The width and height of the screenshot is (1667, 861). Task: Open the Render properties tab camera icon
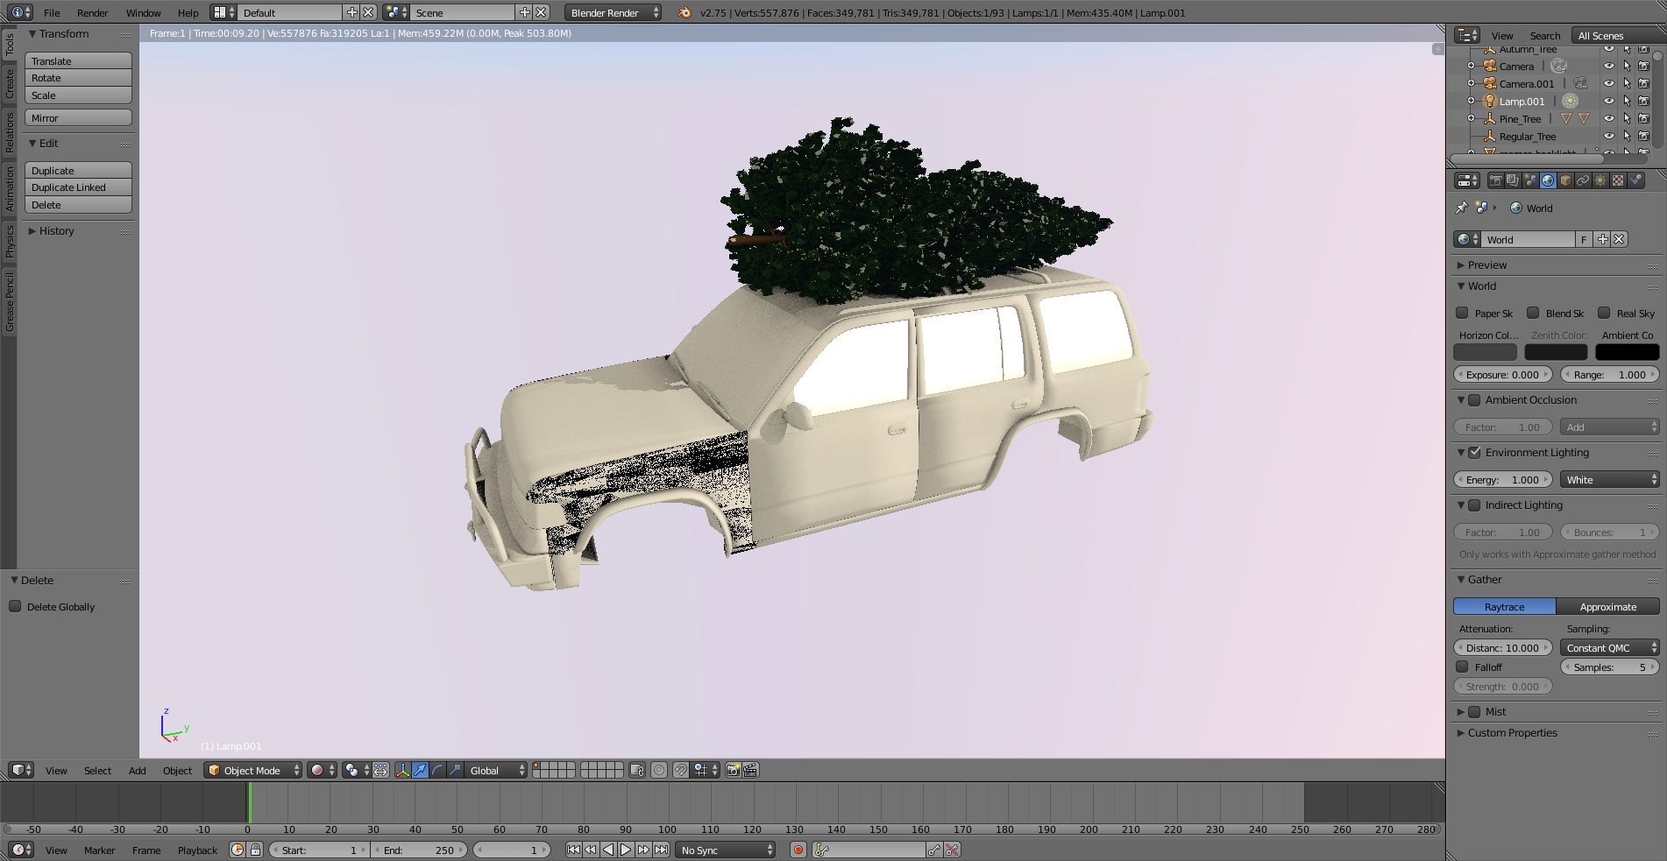click(1495, 180)
